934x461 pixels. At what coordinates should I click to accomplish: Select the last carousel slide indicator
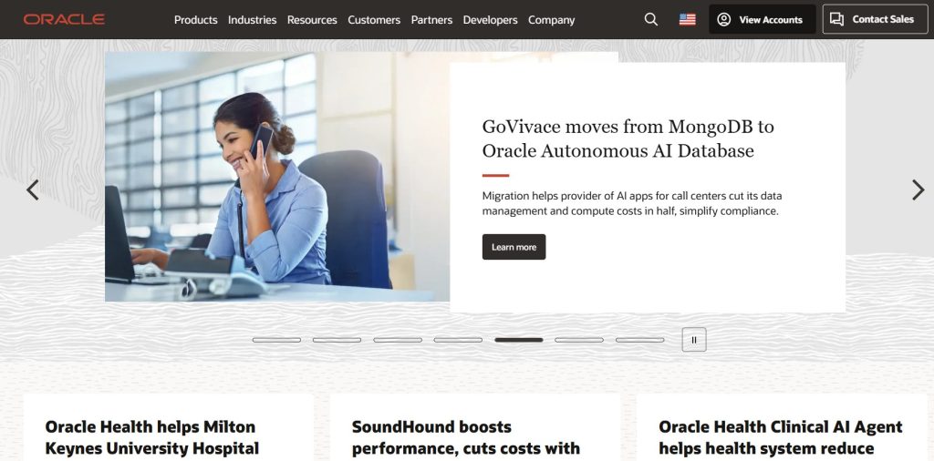click(x=639, y=340)
